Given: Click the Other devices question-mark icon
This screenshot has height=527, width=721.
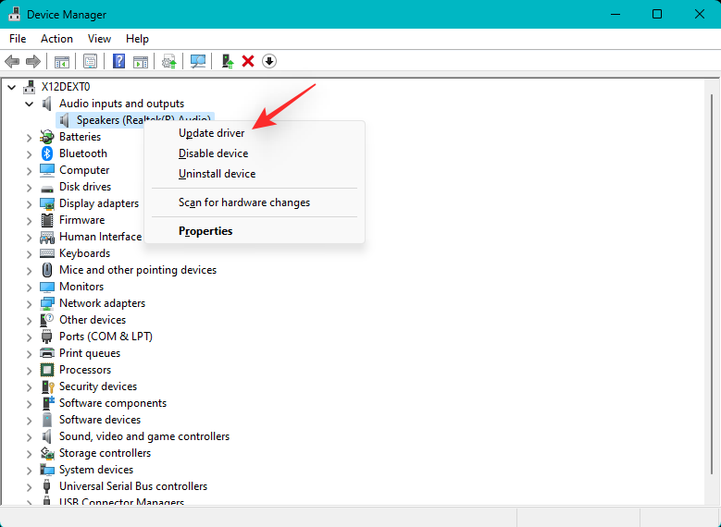Looking at the screenshot, I should click(x=47, y=320).
